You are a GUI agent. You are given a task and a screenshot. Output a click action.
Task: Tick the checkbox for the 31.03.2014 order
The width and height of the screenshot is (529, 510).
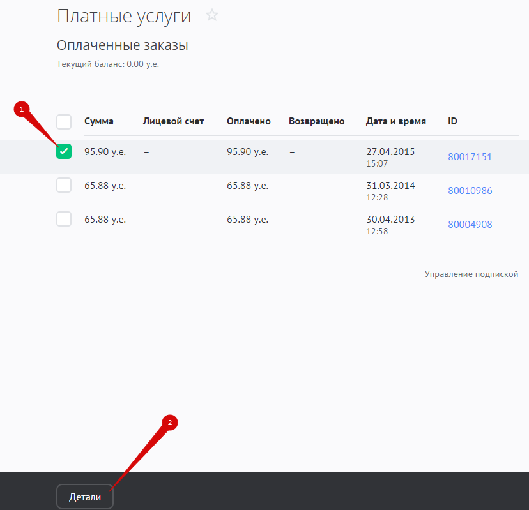[x=64, y=186]
